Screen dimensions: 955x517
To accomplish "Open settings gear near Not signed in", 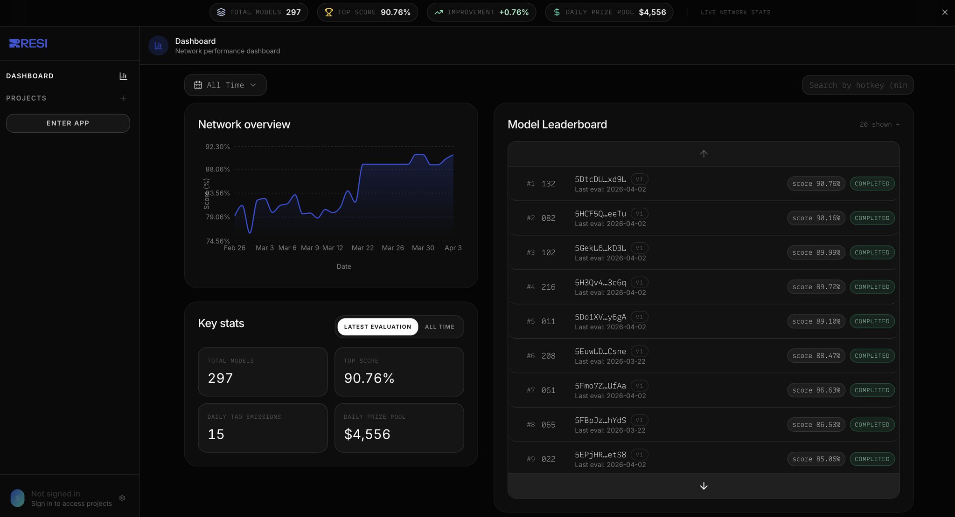I will pos(122,498).
